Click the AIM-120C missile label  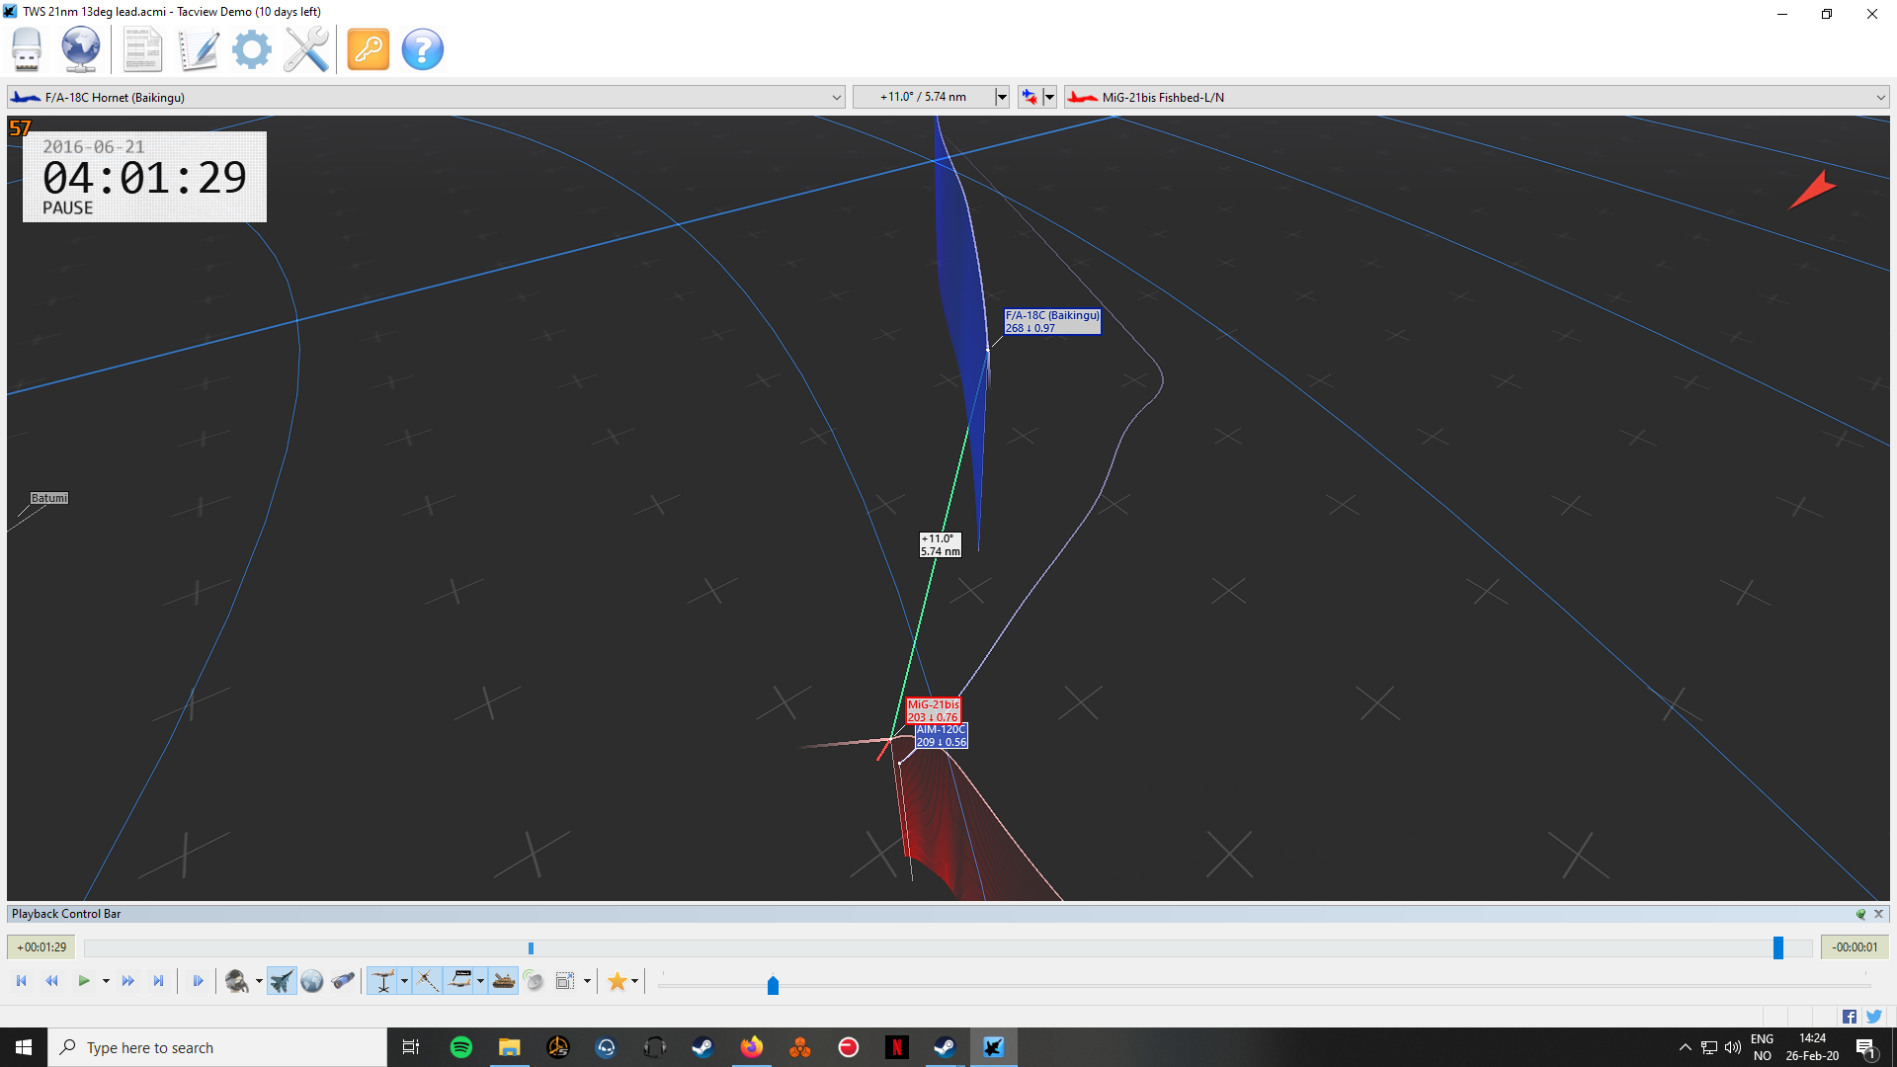click(941, 736)
